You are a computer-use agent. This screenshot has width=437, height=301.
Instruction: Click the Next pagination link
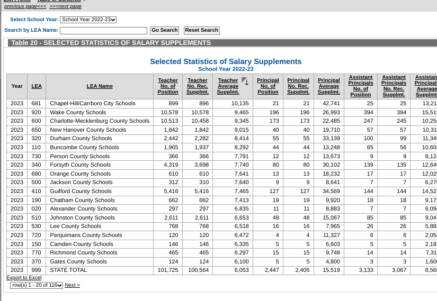[x=72, y=285]
